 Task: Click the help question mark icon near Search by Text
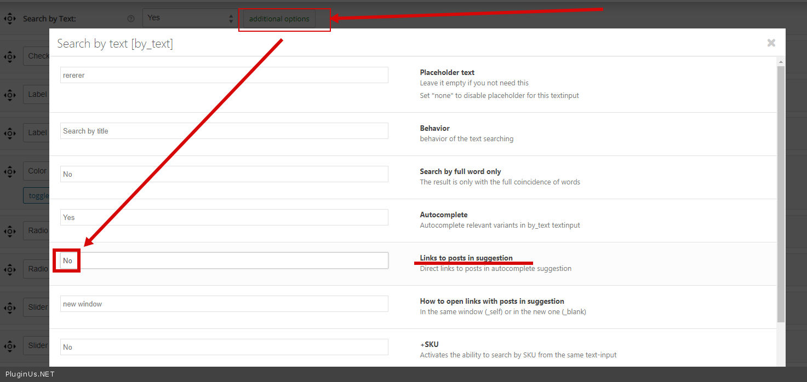point(130,19)
